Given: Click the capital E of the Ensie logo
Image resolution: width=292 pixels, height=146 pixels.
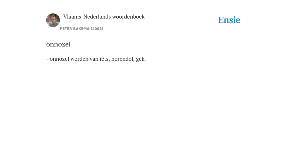Looking at the screenshot, I should tap(221, 20).
